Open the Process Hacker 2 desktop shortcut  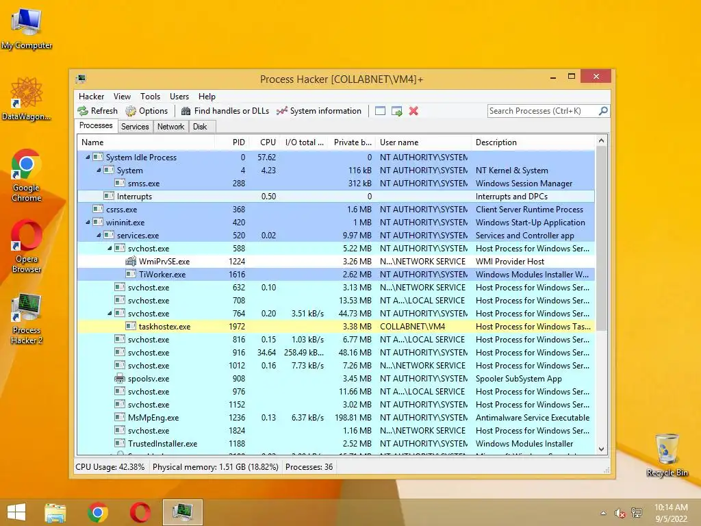pyautogui.click(x=27, y=318)
